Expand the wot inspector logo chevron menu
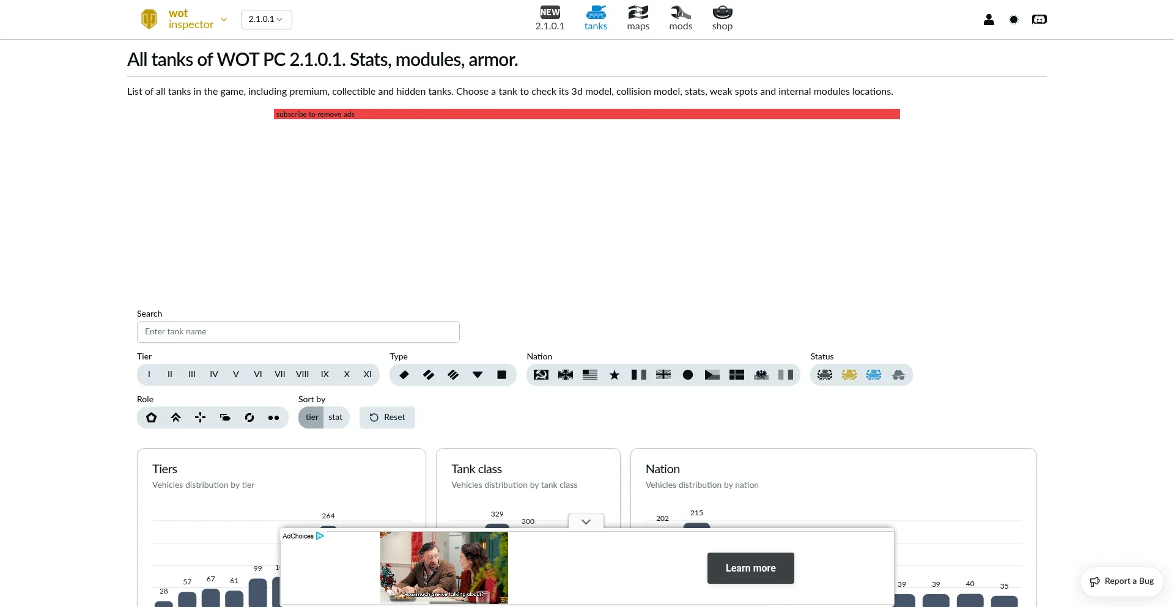The width and height of the screenshot is (1174, 607). click(x=224, y=20)
